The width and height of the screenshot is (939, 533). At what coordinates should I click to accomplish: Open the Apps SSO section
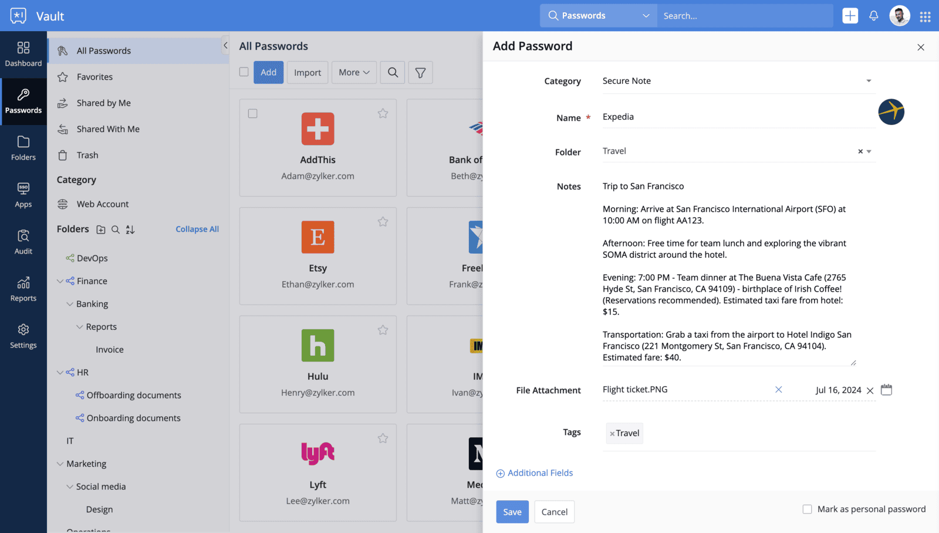tap(23, 195)
